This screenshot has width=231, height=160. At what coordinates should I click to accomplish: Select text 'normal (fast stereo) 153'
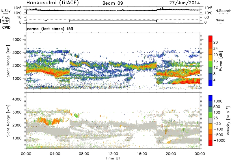coord(50,29)
